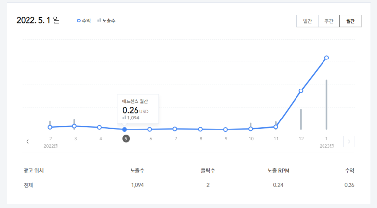Click the 노출 RPM column header
Screen dimensions: 377x208
(278, 170)
